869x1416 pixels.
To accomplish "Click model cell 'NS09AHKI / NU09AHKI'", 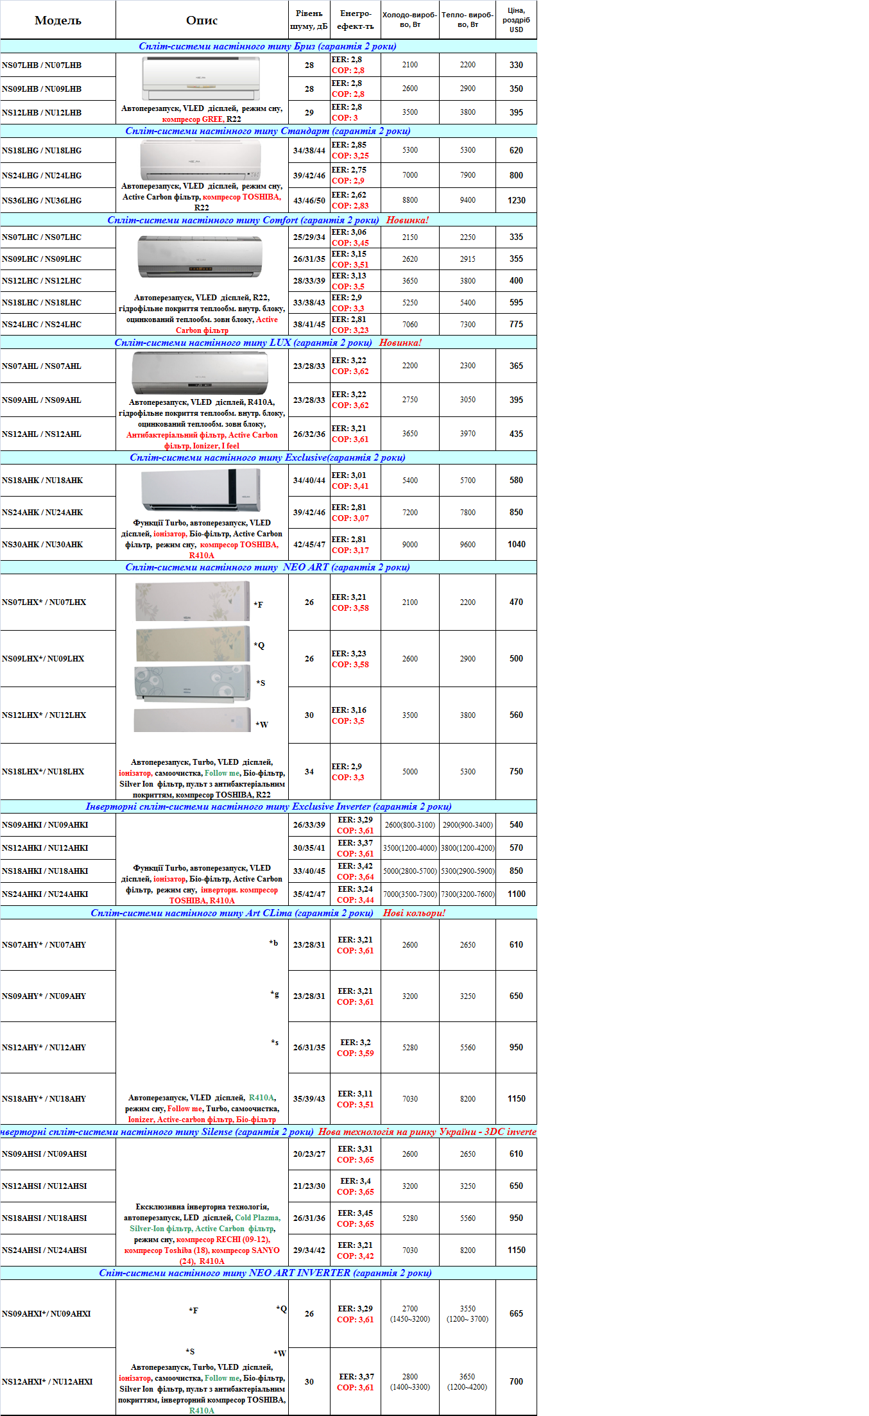I will click(x=58, y=824).
